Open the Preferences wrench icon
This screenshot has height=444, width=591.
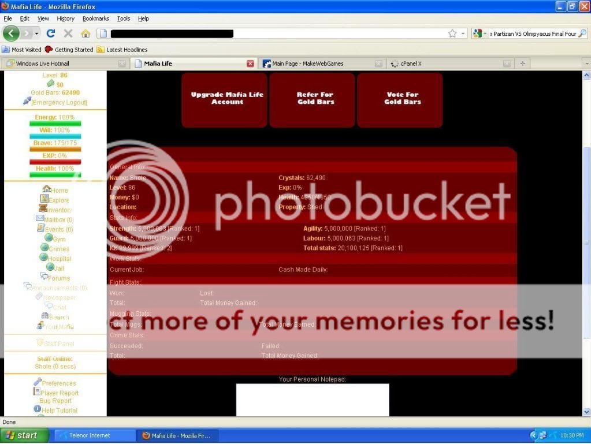pos(38,382)
